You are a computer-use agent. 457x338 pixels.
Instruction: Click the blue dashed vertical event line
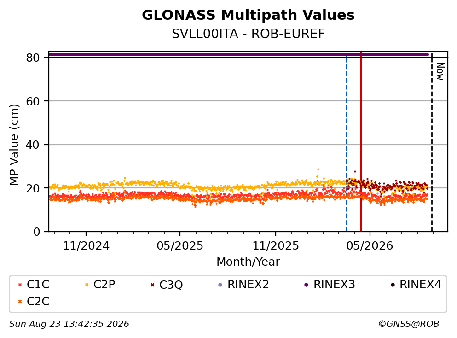(x=346, y=142)
